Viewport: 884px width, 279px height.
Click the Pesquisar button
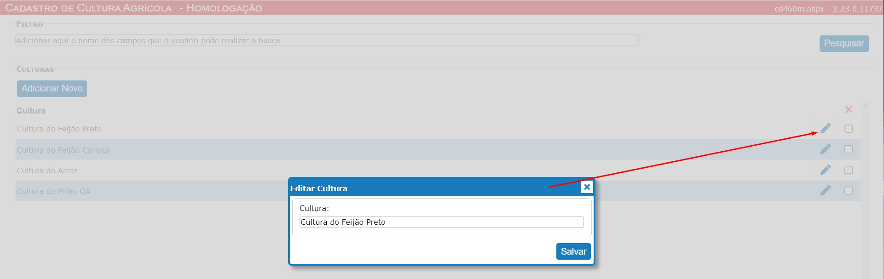tap(844, 44)
